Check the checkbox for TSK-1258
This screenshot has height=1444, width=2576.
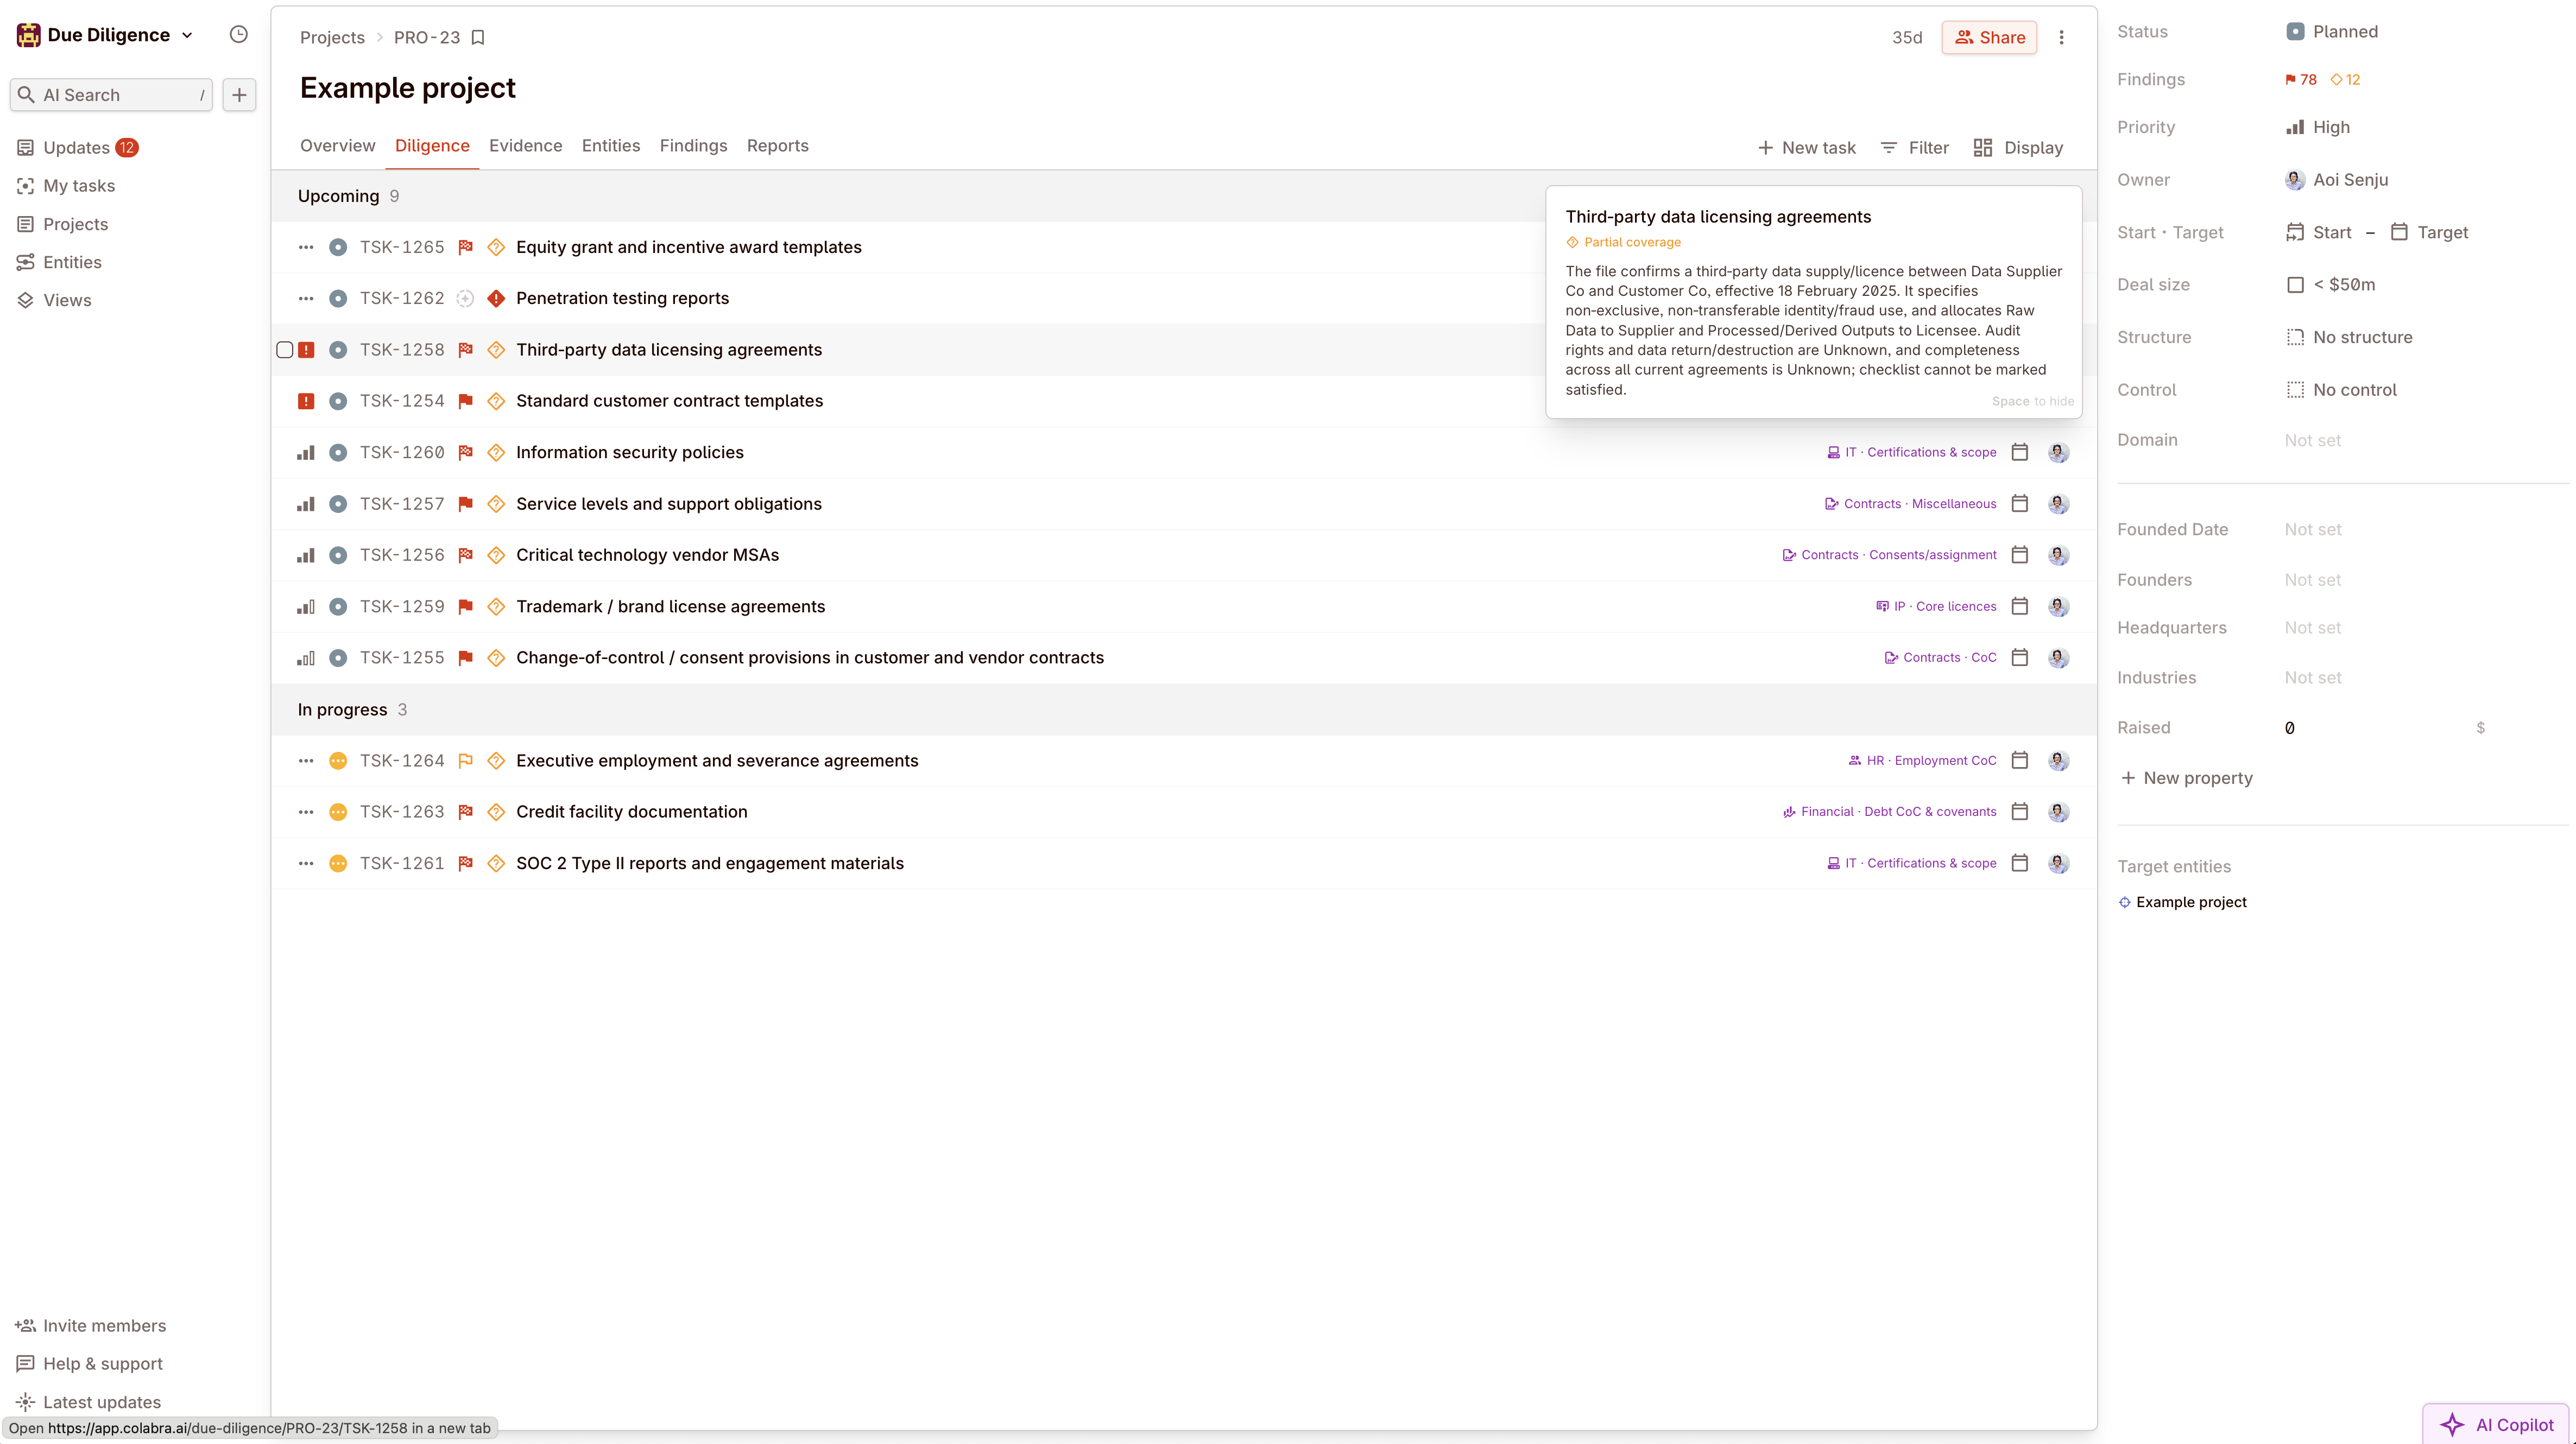(284, 350)
